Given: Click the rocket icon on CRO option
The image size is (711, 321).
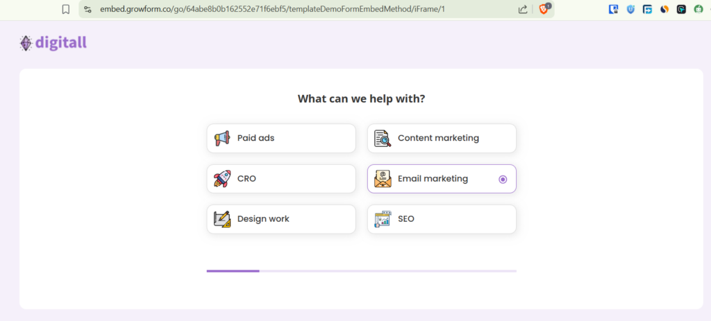Looking at the screenshot, I should coord(222,179).
